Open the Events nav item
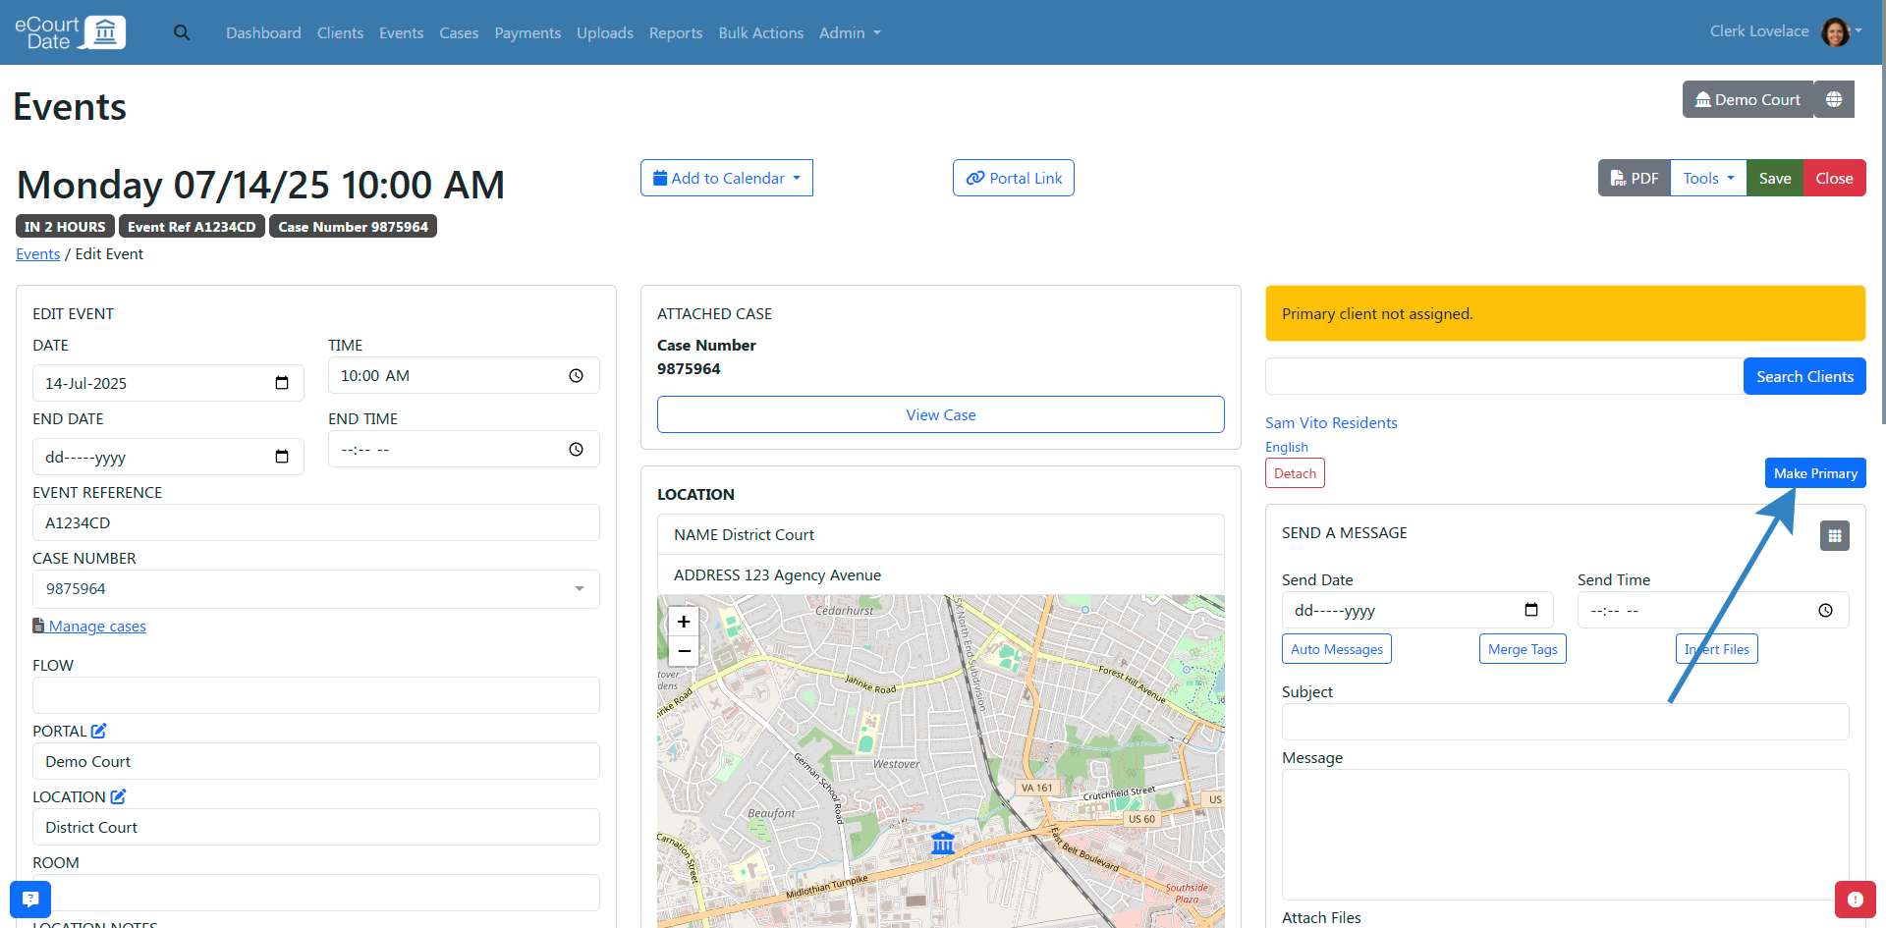Image resolution: width=1886 pixels, height=928 pixels. coord(401,32)
